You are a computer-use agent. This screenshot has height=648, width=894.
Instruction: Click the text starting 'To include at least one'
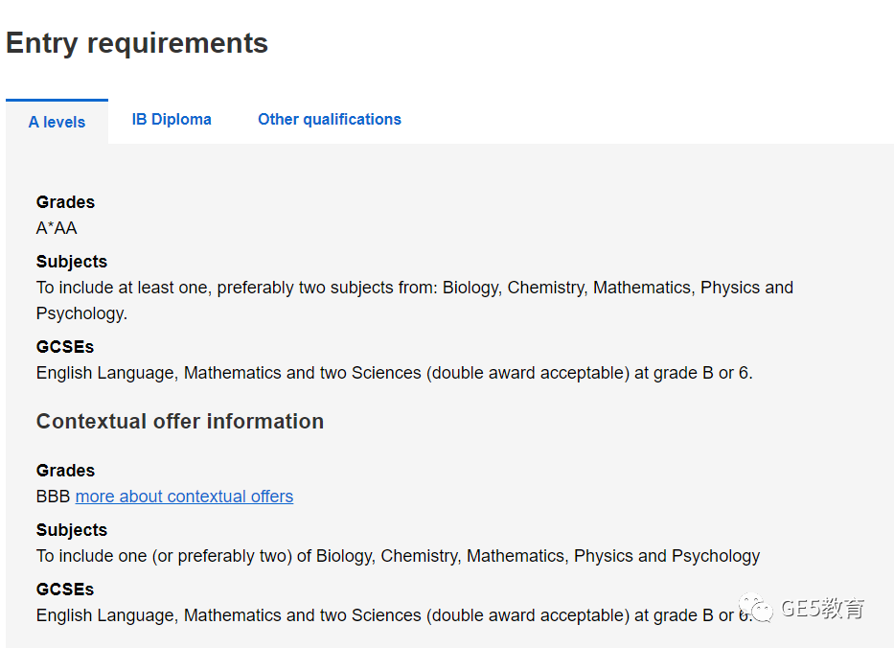(415, 300)
